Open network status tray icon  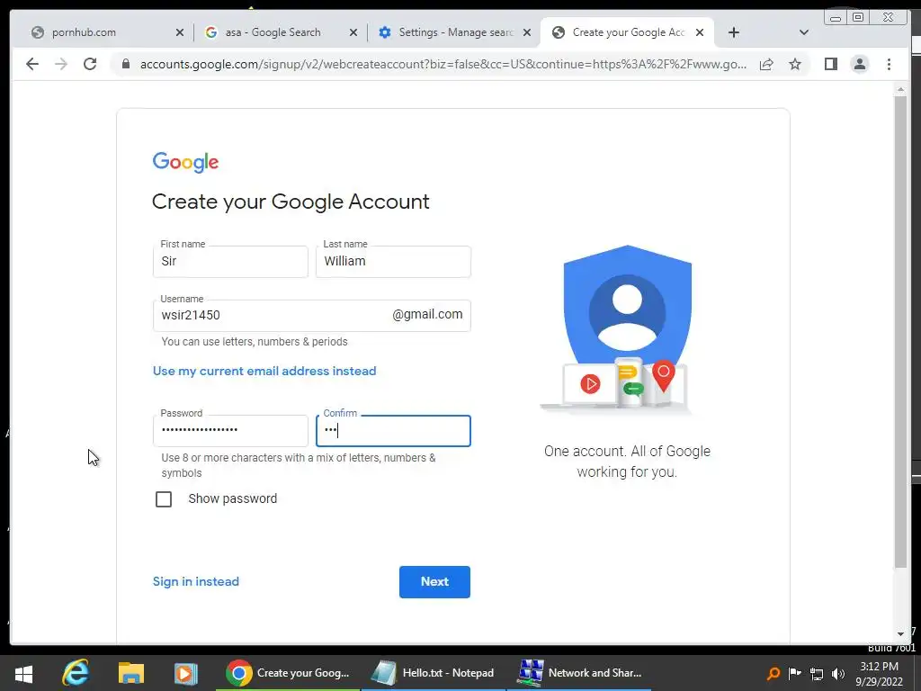(817, 673)
